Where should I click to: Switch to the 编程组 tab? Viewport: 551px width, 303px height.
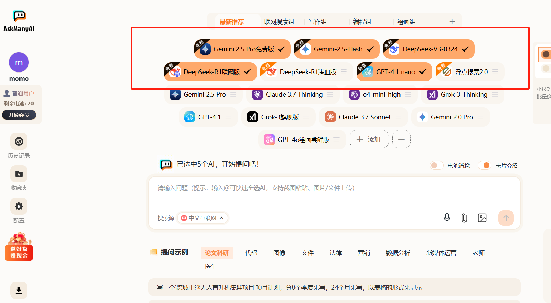(362, 22)
